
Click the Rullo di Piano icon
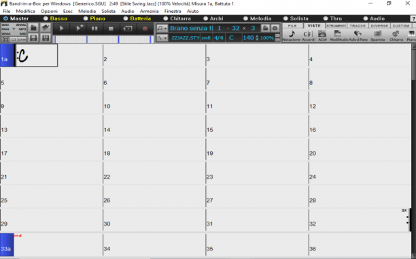tap(358, 35)
